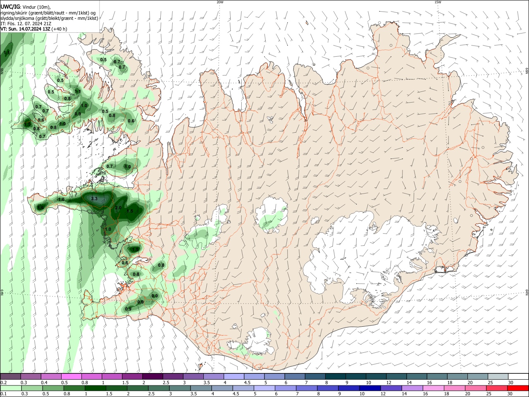Click the 'IT: Fös. 12. 07. 2024 21Z' text
This screenshot has height=397, width=529.
pyautogui.click(x=26, y=24)
